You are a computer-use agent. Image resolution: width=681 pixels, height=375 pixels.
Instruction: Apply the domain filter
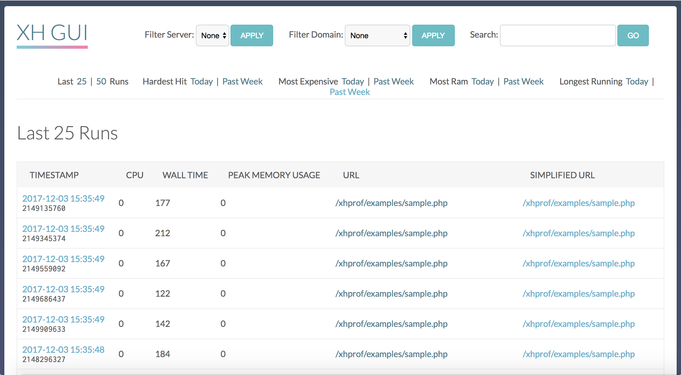433,35
